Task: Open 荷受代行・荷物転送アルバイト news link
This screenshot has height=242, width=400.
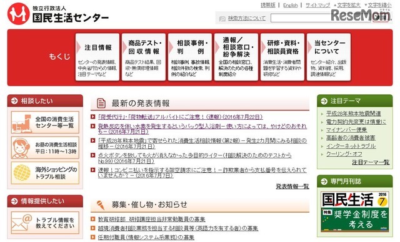Action: pyautogui.click(x=181, y=117)
